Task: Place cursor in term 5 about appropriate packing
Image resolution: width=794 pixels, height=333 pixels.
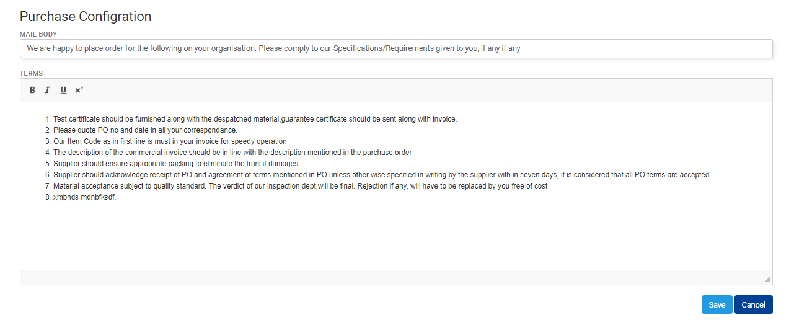Action: [177, 164]
